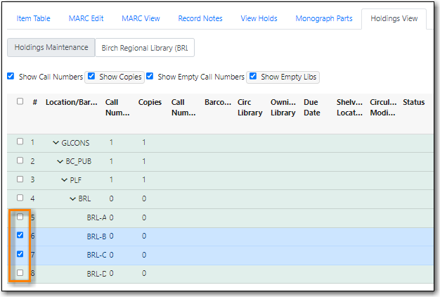Open the Birch Regional Library selector
440x297 pixels.
coord(145,47)
